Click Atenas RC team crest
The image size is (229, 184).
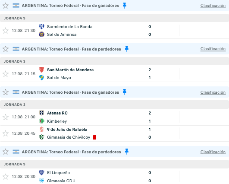(42, 113)
